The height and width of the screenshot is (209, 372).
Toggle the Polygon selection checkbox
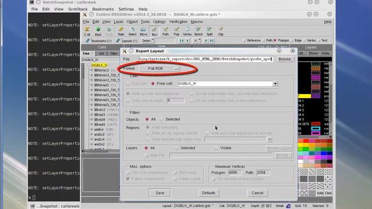coord(275,41)
